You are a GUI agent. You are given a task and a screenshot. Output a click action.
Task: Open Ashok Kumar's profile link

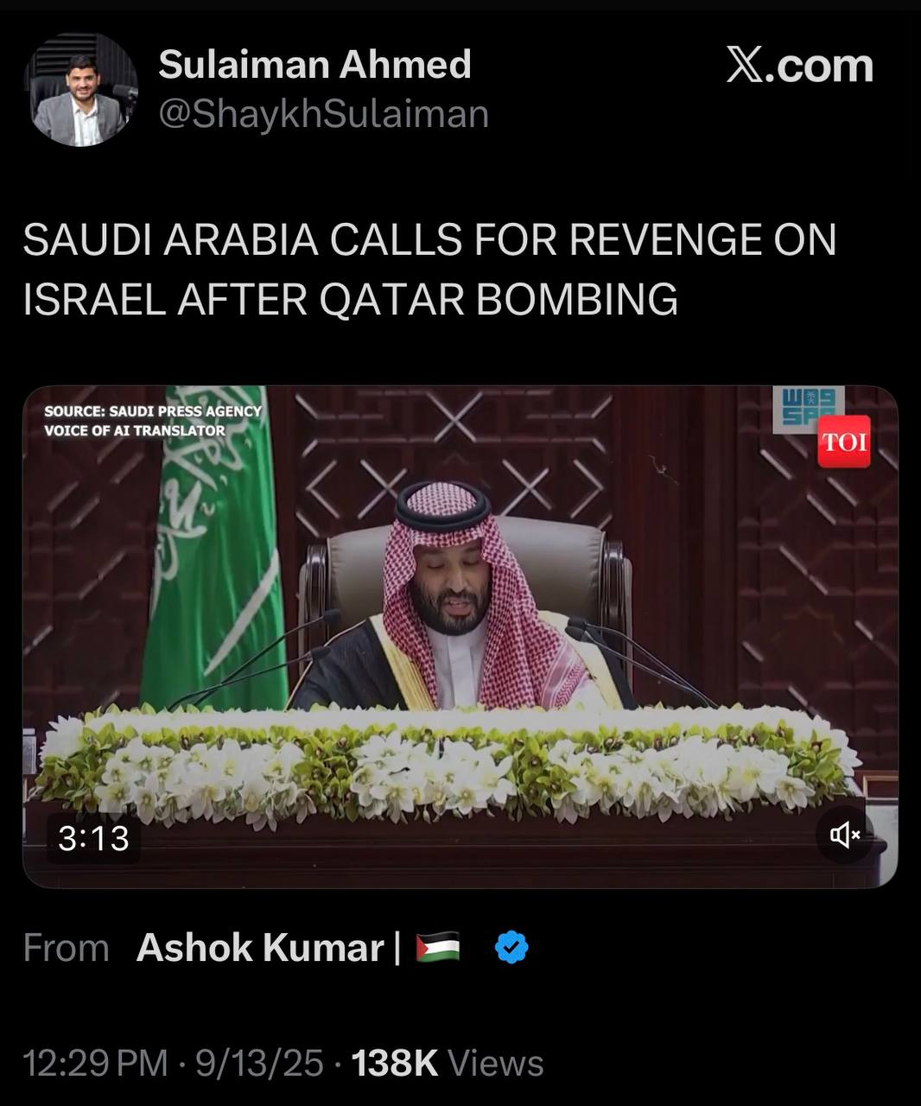point(260,948)
